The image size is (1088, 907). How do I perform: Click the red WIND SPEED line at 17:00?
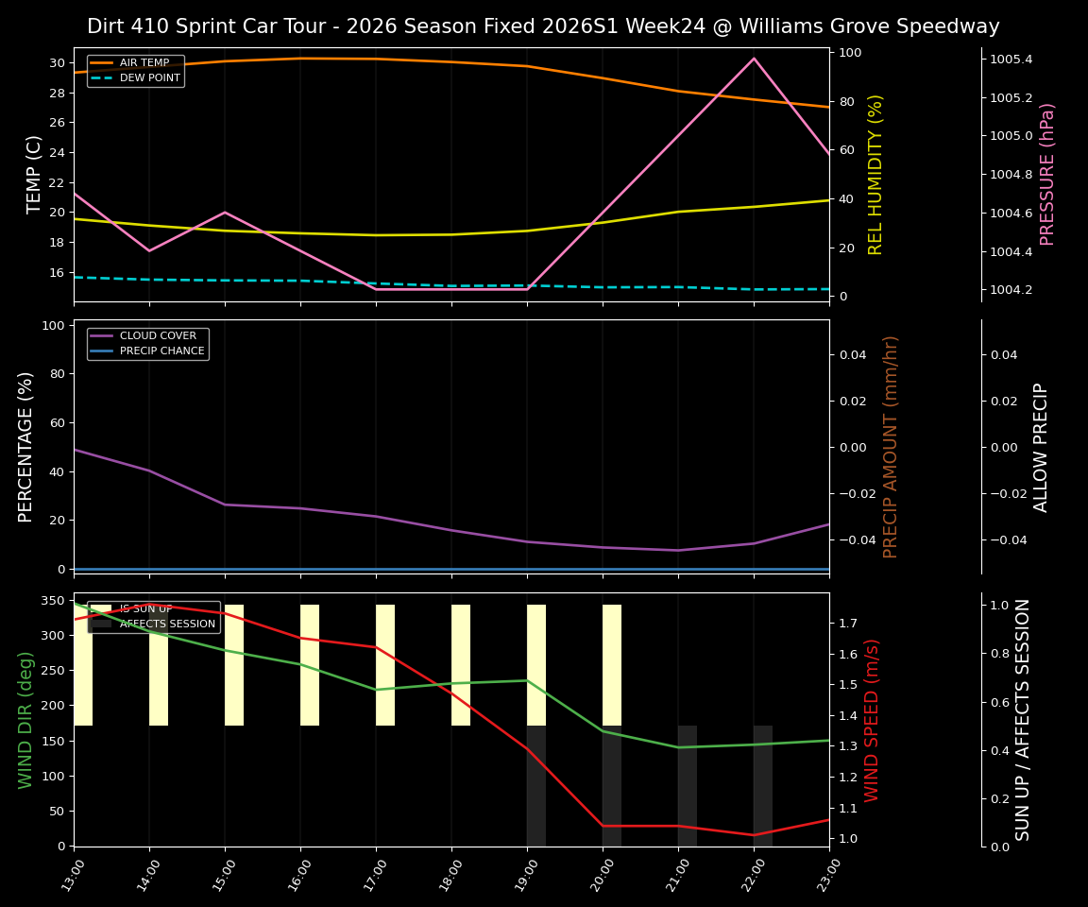click(376, 648)
